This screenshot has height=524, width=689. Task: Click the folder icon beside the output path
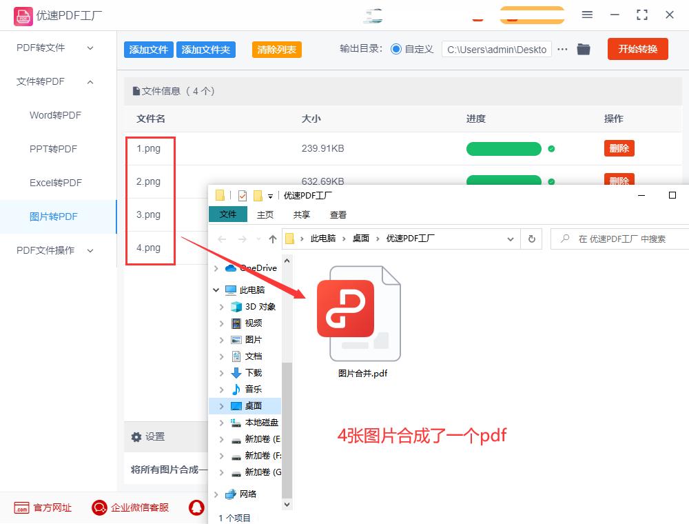583,49
